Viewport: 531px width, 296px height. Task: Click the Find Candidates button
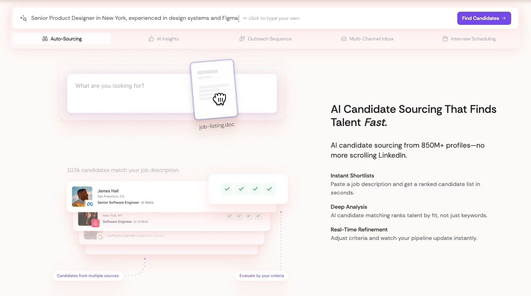[x=484, y=18]
